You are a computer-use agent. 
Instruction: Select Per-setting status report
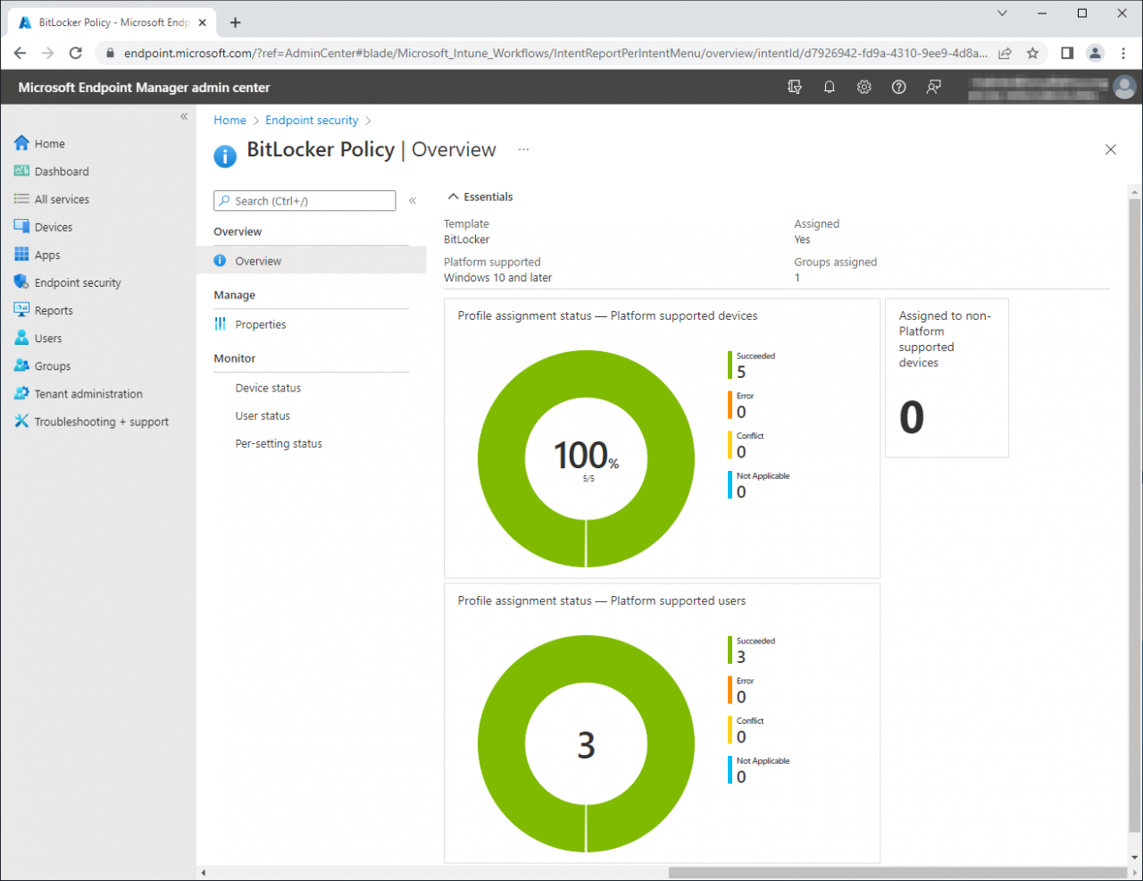point(279,443)
